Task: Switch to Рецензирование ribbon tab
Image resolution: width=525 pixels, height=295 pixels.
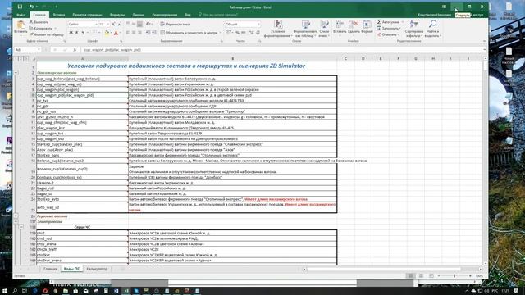Action: tap(164, 15)
